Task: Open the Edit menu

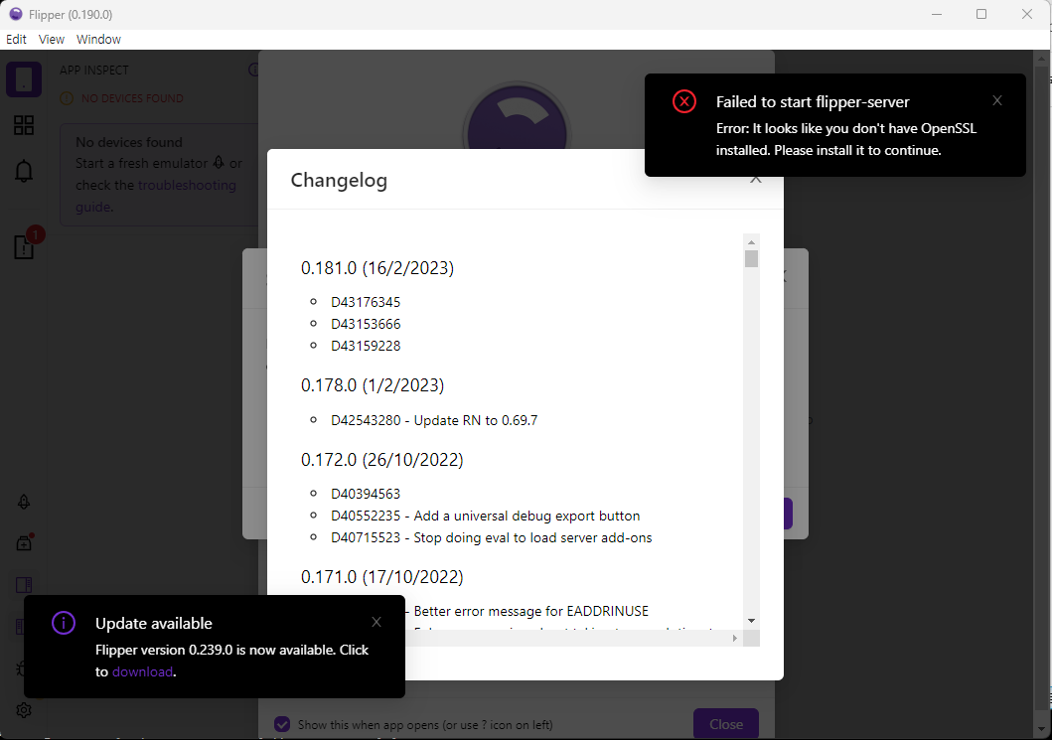Action: click(16, 39)
